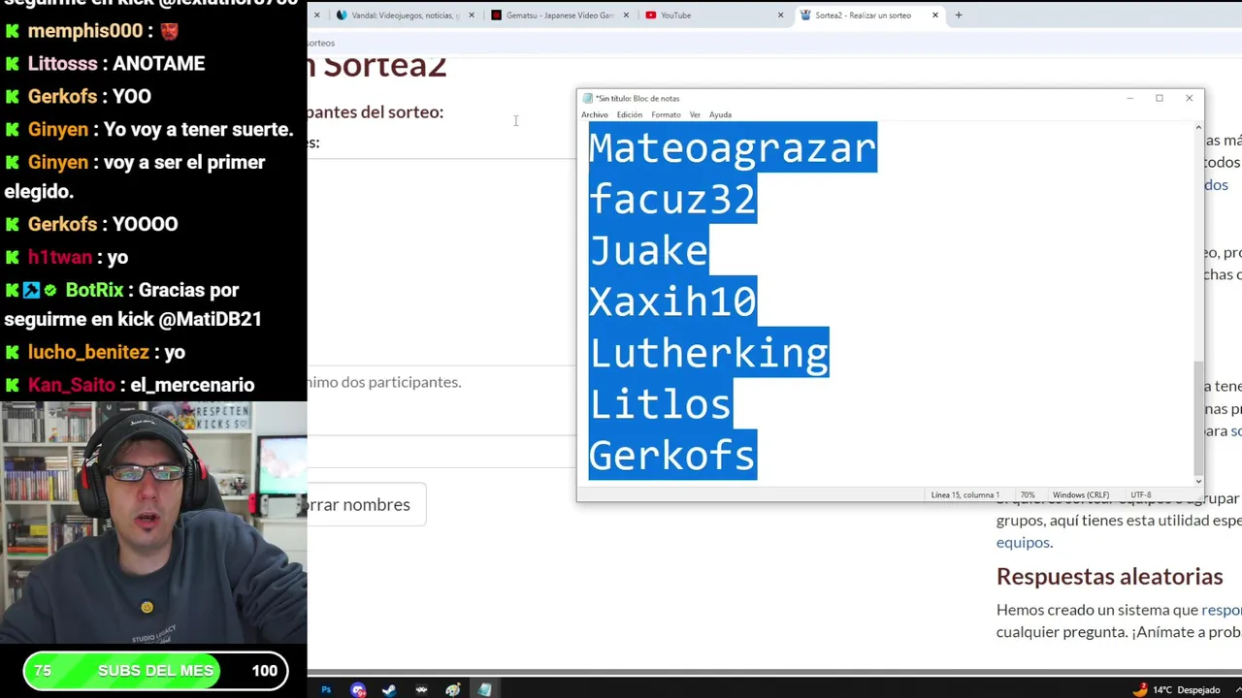The image size is (1242, 698).
Task: Click the line Juake in Notepad
Action: coord(648,251)
